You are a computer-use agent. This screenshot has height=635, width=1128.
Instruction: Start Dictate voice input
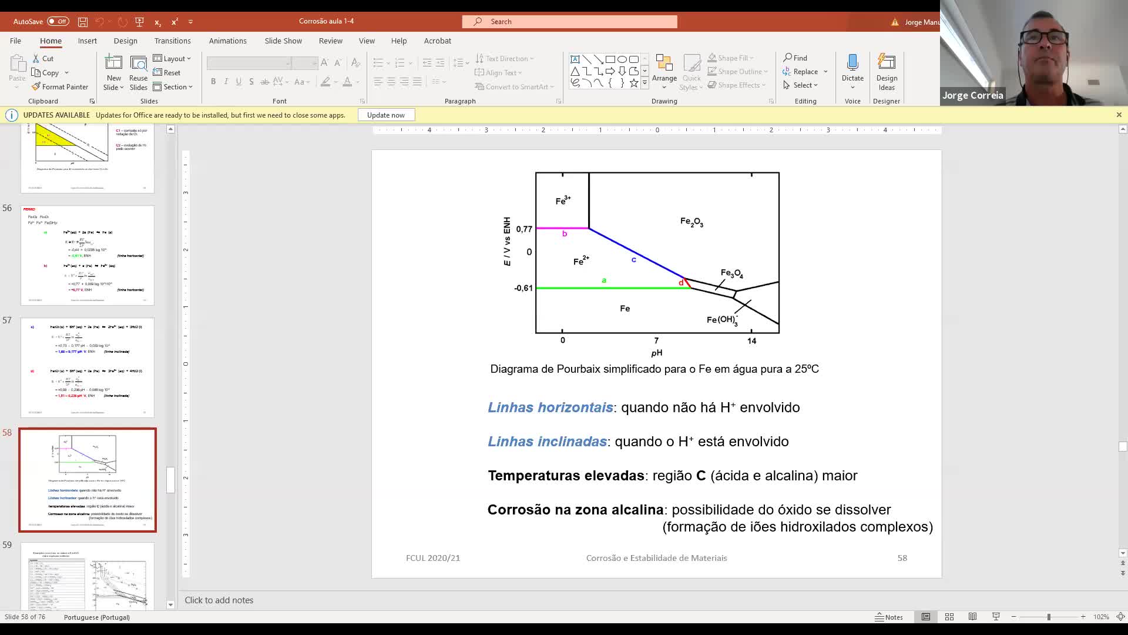point(852,63)
